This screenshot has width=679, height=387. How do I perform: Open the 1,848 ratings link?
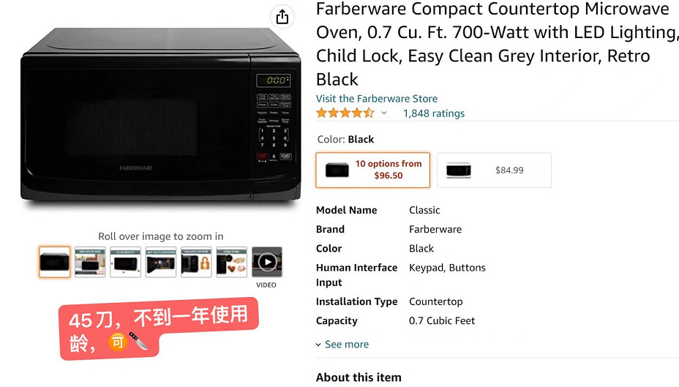point(434,113)
